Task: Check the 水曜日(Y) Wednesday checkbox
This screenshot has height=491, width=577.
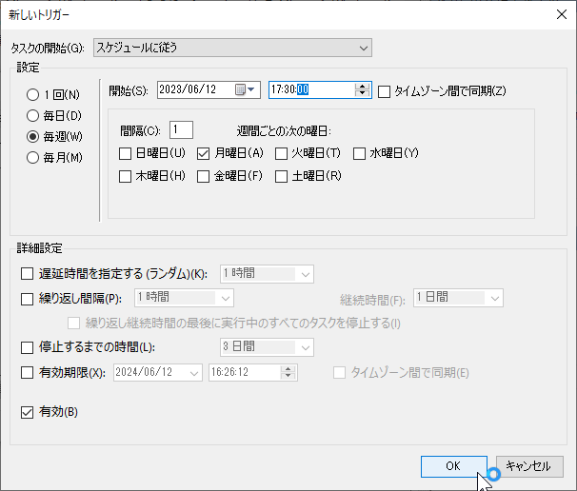Action: pos(359,153)
